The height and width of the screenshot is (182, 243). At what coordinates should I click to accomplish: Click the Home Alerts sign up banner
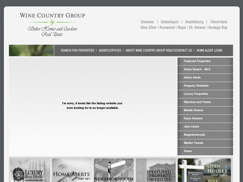pyautogui.click(x=72, y=170)
